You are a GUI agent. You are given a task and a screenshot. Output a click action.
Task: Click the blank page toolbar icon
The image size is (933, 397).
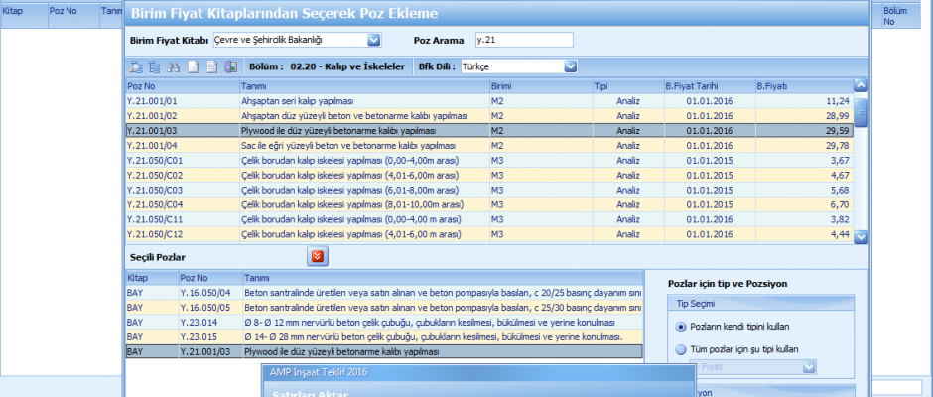pyautogui.click(x=192, y=66)
